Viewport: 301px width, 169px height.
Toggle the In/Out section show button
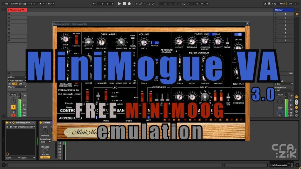point(297,97)
